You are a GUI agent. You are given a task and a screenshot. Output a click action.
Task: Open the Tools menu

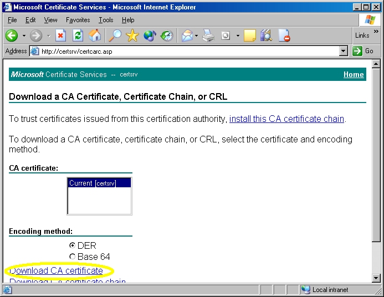pos(106,20)
